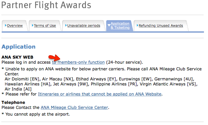Click the ANA SKY WEB subheading
Image resolution: width=208 pixels, height=125 pixels.
click(18, 57)
